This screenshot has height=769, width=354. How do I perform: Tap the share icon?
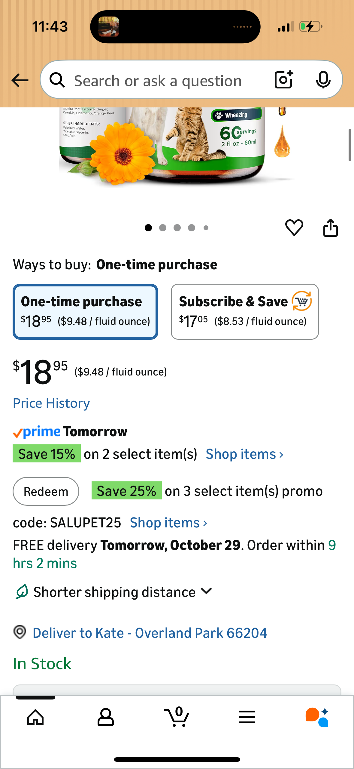coord(330,228)
